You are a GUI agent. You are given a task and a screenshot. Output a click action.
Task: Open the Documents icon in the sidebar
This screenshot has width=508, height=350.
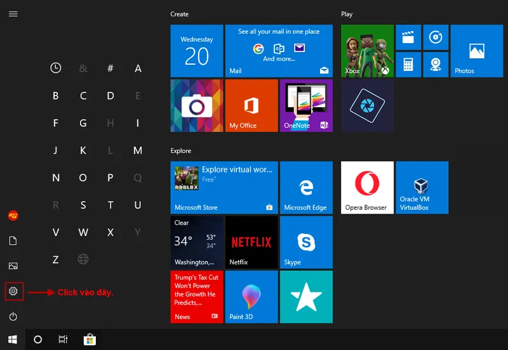pos(13,241)
